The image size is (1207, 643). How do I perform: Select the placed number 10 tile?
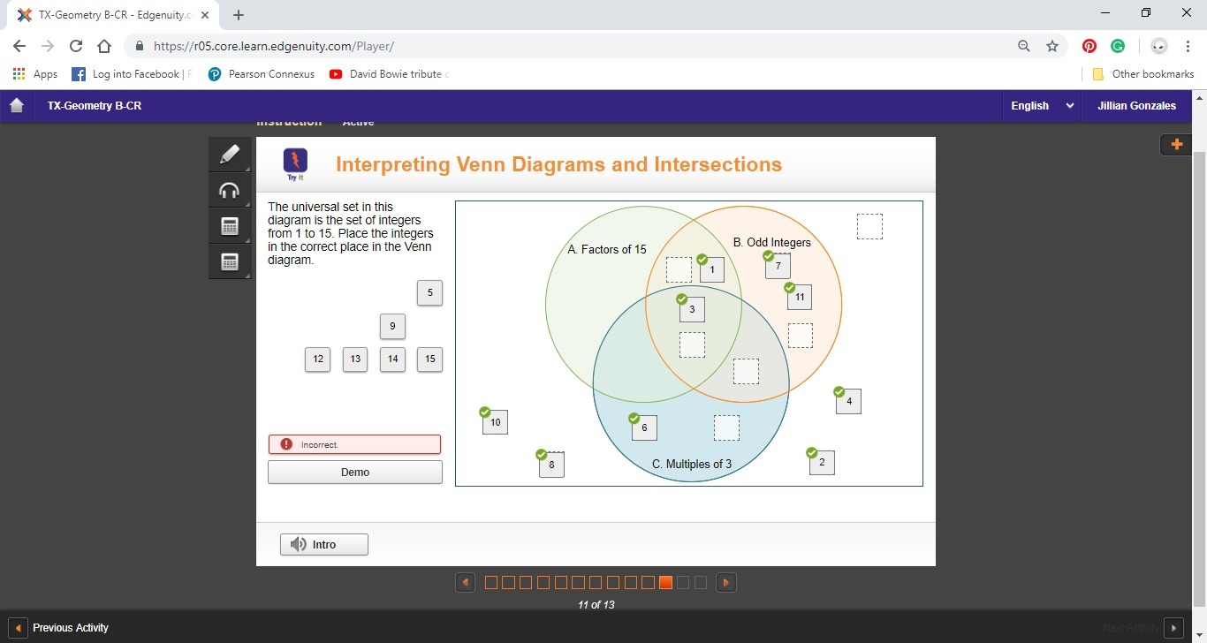tap(496, 422)
